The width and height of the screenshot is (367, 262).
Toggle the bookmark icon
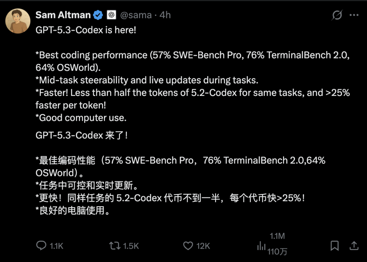[334, 246]
